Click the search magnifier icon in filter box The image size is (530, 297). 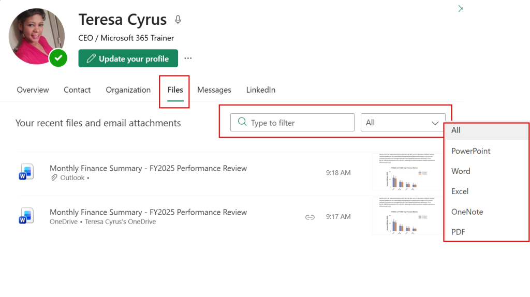(x=242, y=122)
